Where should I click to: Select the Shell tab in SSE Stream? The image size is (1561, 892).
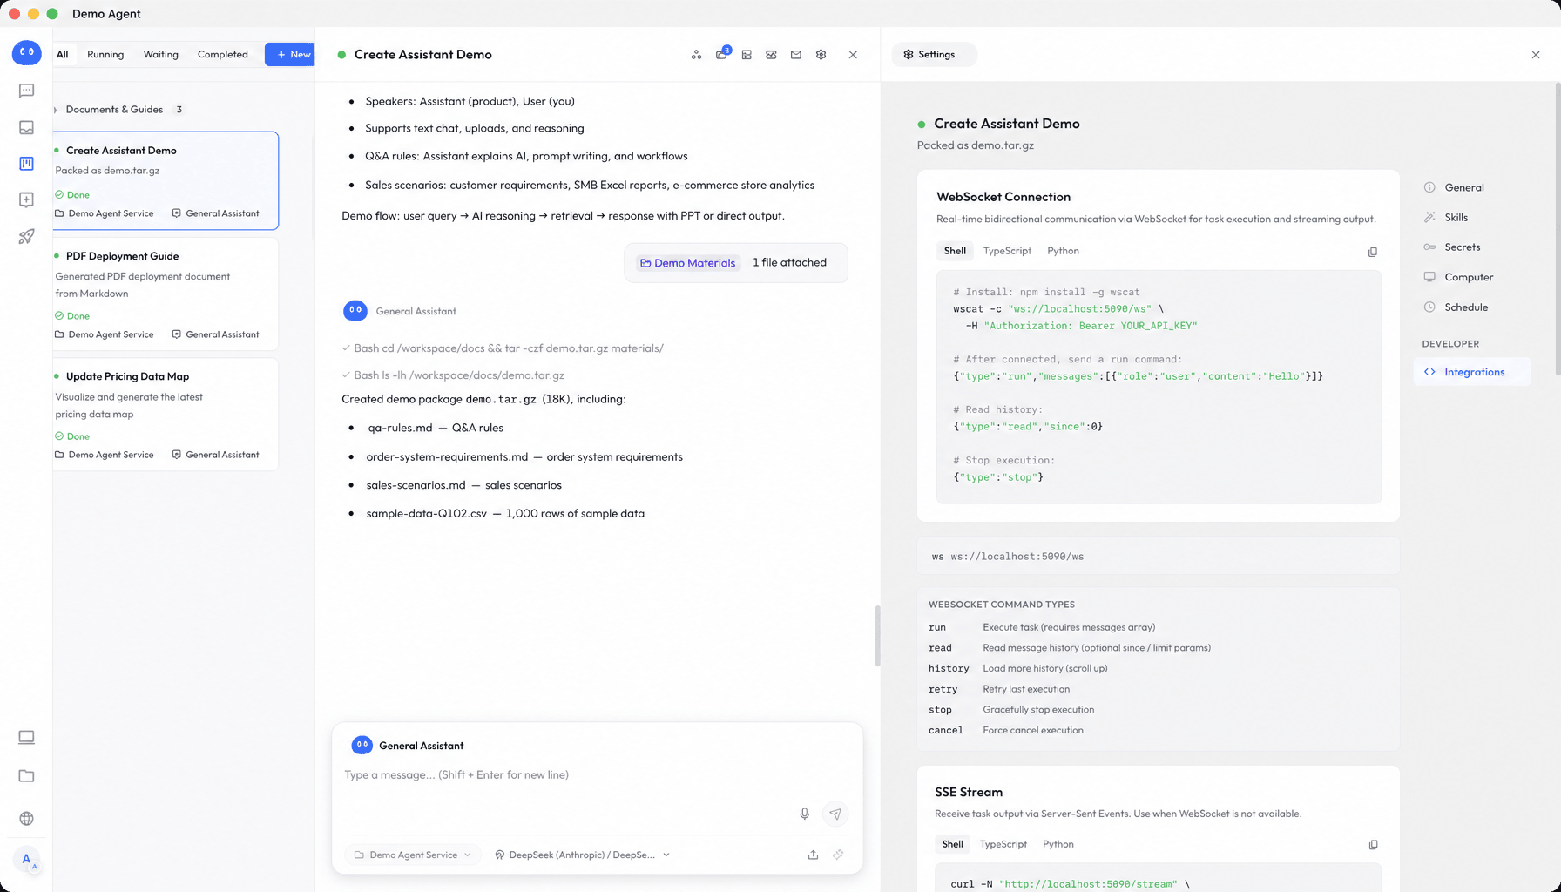click(x=953, y=844)
